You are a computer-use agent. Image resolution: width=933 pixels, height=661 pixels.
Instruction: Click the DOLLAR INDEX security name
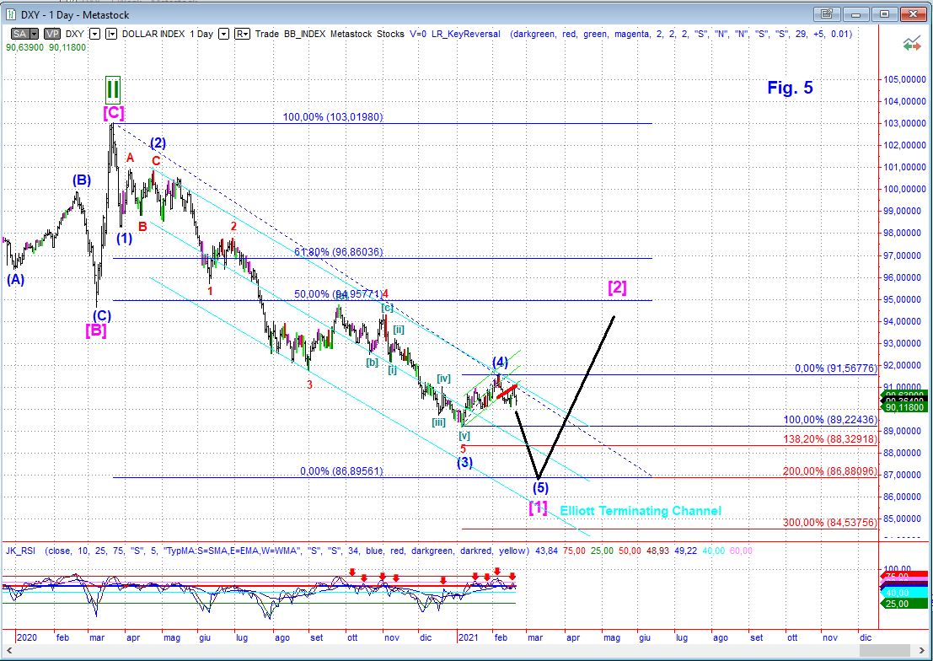point(154,34)
